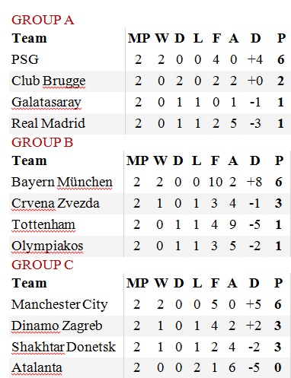Click the Atalanta team name
Viewport: 291px width, 378px height.
click(37, 368)
